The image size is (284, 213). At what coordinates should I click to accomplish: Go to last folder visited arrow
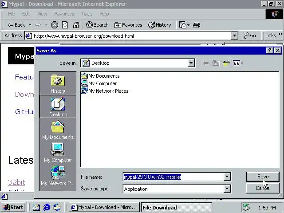[x=206, y=63]
